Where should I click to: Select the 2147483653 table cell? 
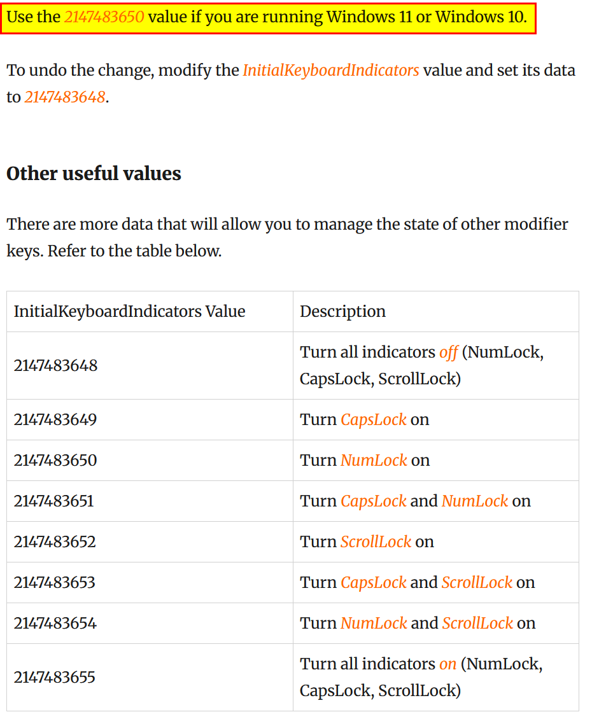pos(150,582)
